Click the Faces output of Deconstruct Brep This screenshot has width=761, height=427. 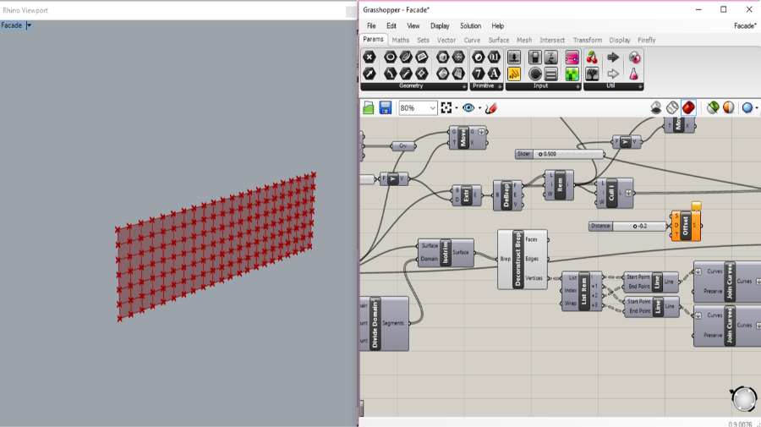tap(533, 239)
